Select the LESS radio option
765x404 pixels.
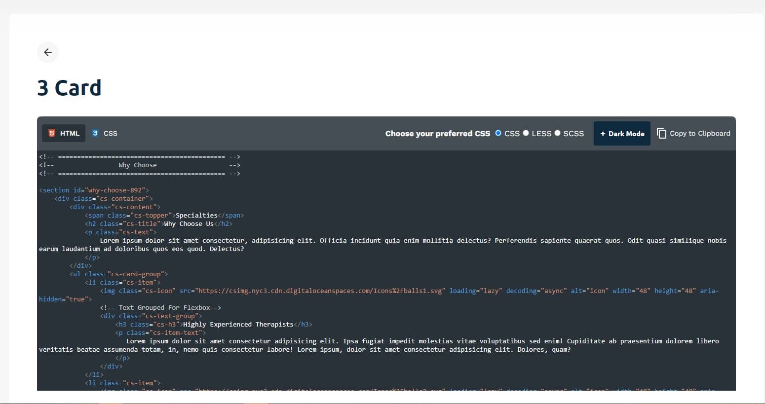click(x=526, y=133)
